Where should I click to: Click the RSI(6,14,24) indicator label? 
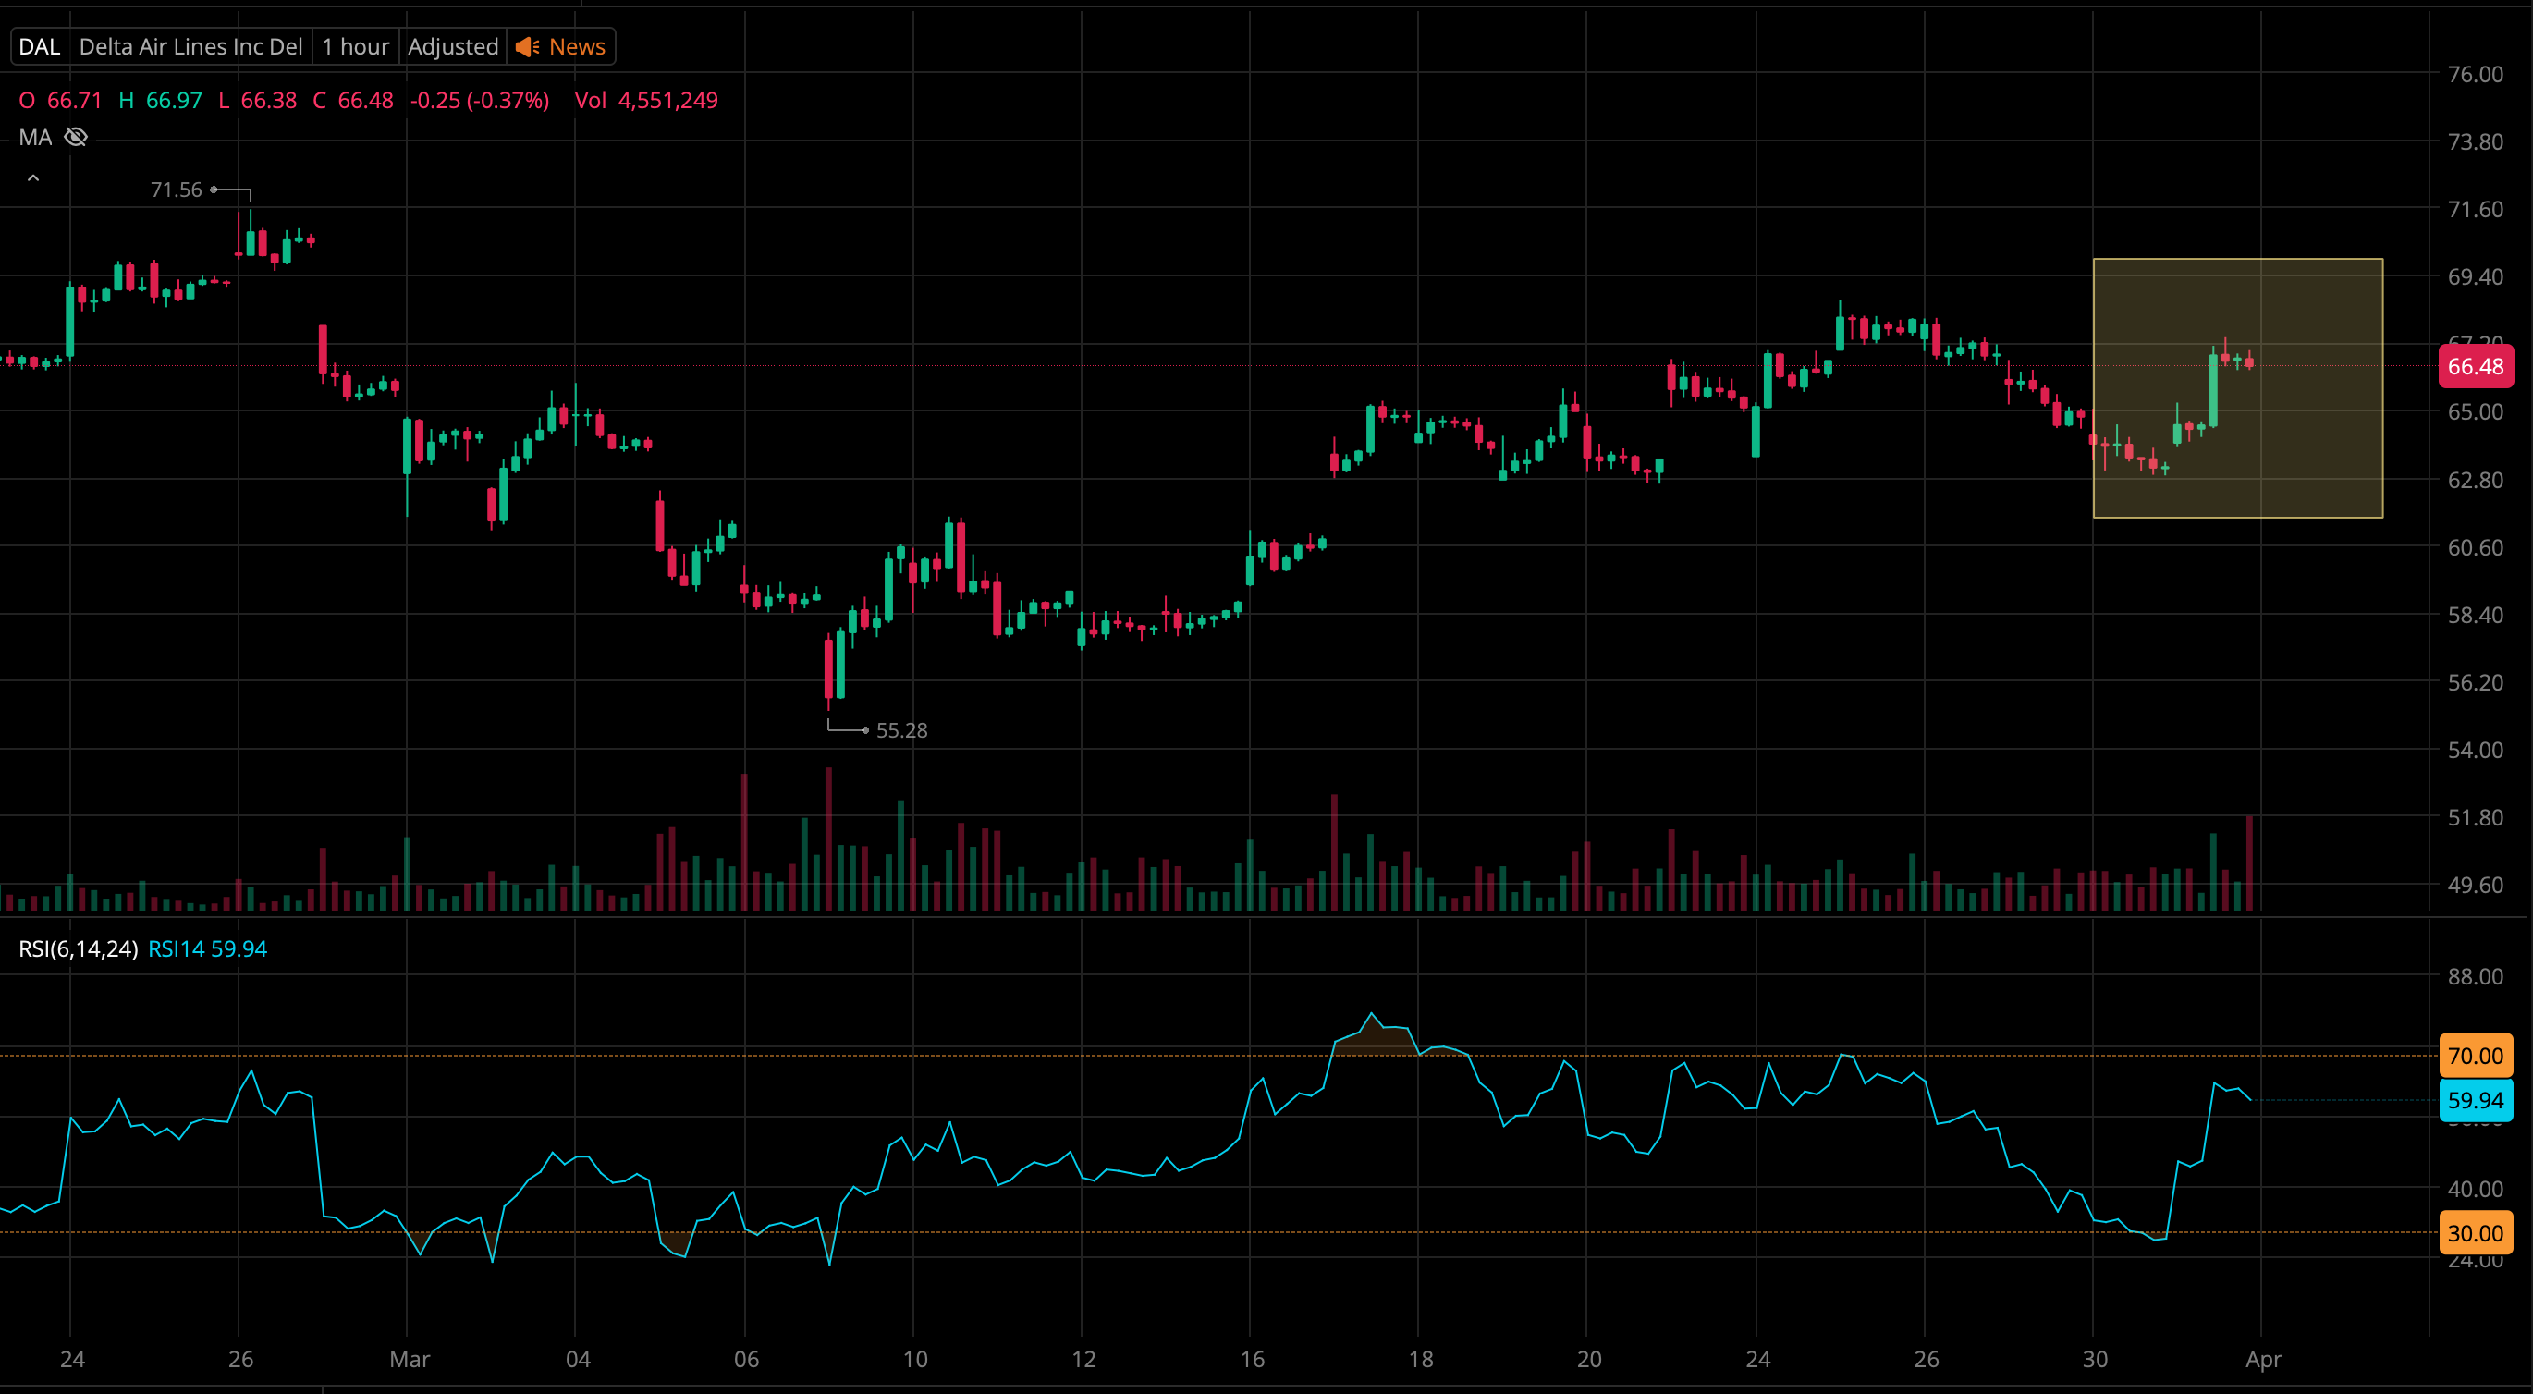[x=78, y=948]
